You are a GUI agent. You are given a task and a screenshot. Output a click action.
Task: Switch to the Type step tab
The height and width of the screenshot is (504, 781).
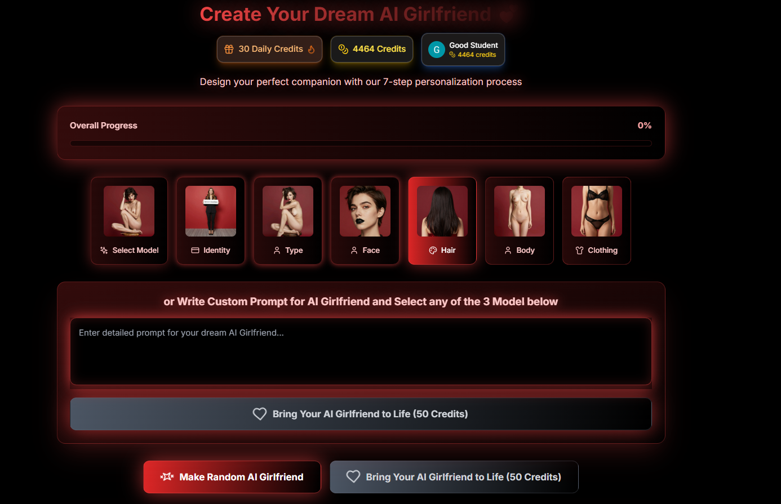288,221
